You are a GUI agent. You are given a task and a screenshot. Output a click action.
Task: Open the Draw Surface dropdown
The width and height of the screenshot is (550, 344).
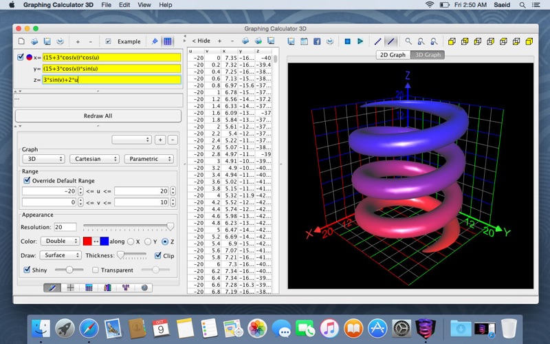point(60,255)
